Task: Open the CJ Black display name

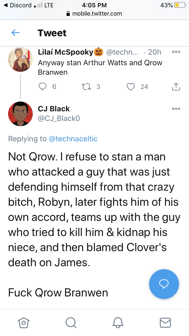Action: tap(54, 109)
